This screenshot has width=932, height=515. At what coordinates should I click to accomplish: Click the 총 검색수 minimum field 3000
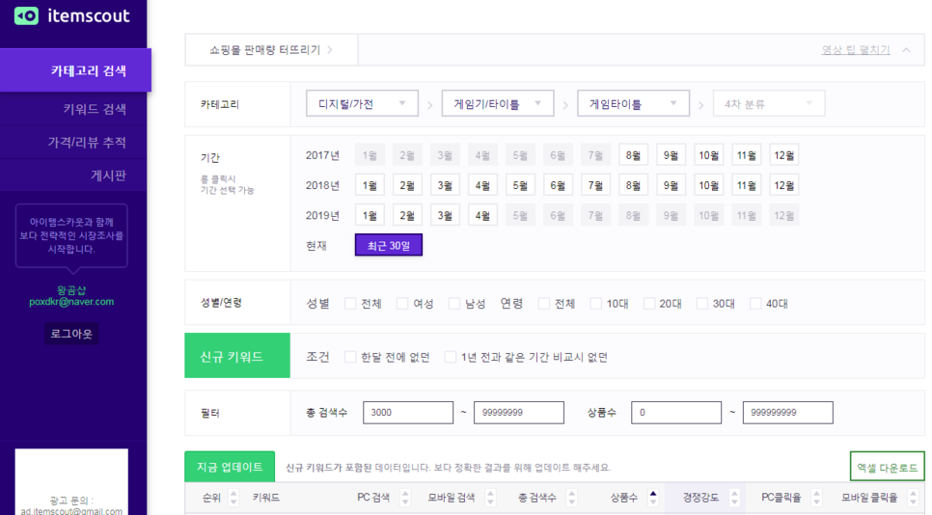[408, 412]
